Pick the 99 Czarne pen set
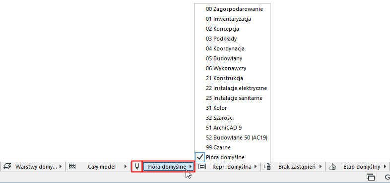This screenshot has height=183, width=390. tap(232, 147)
